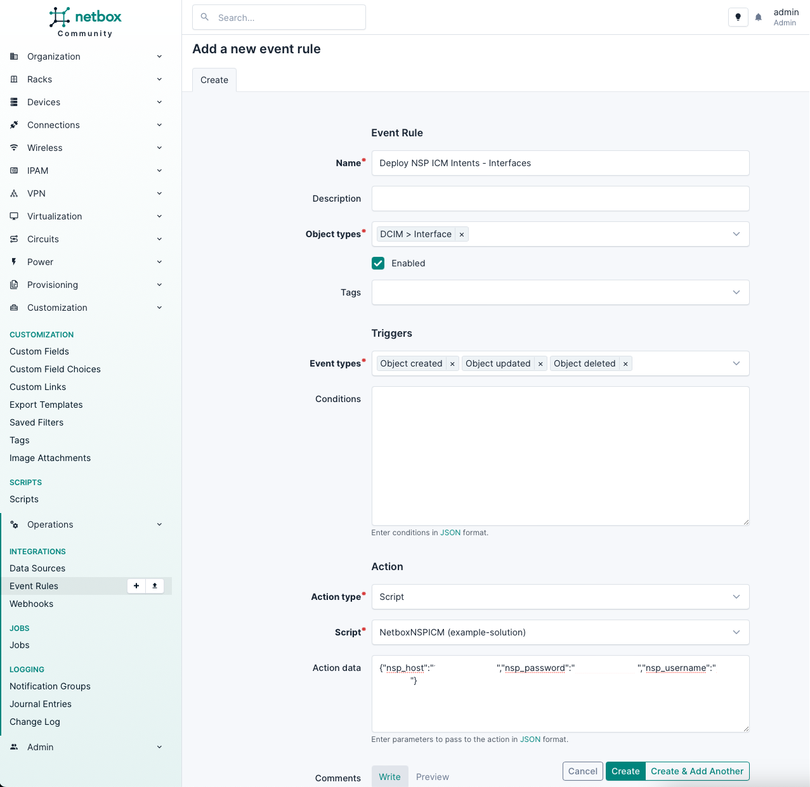Open the Script selection dropdown

[560, 632]
